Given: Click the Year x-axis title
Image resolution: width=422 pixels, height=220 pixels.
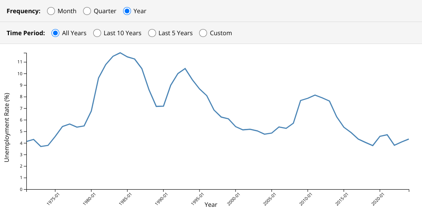Looking at the screenshot, I should pyautogui.click(x=211, y=205).
